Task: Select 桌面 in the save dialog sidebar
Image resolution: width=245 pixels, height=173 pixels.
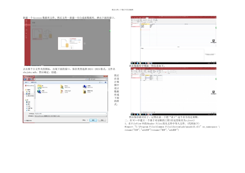Action: (28, 94)
